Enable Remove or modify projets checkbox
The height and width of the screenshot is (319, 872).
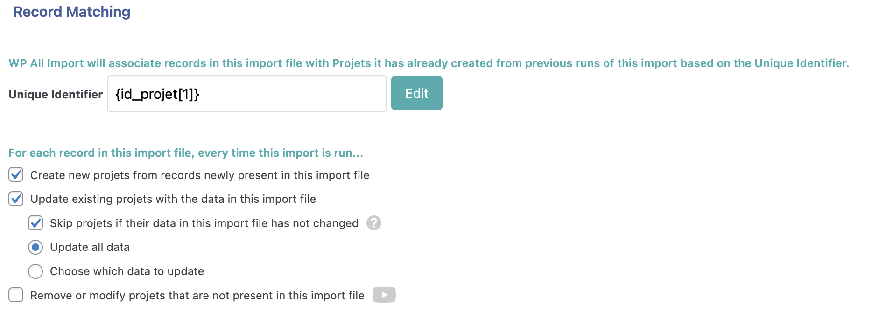click(16, 295)
